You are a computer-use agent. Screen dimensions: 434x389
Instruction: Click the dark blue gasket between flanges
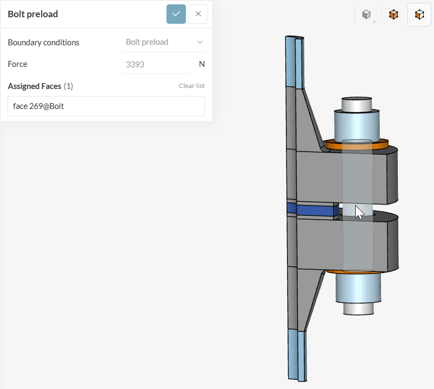pos(313,210)
